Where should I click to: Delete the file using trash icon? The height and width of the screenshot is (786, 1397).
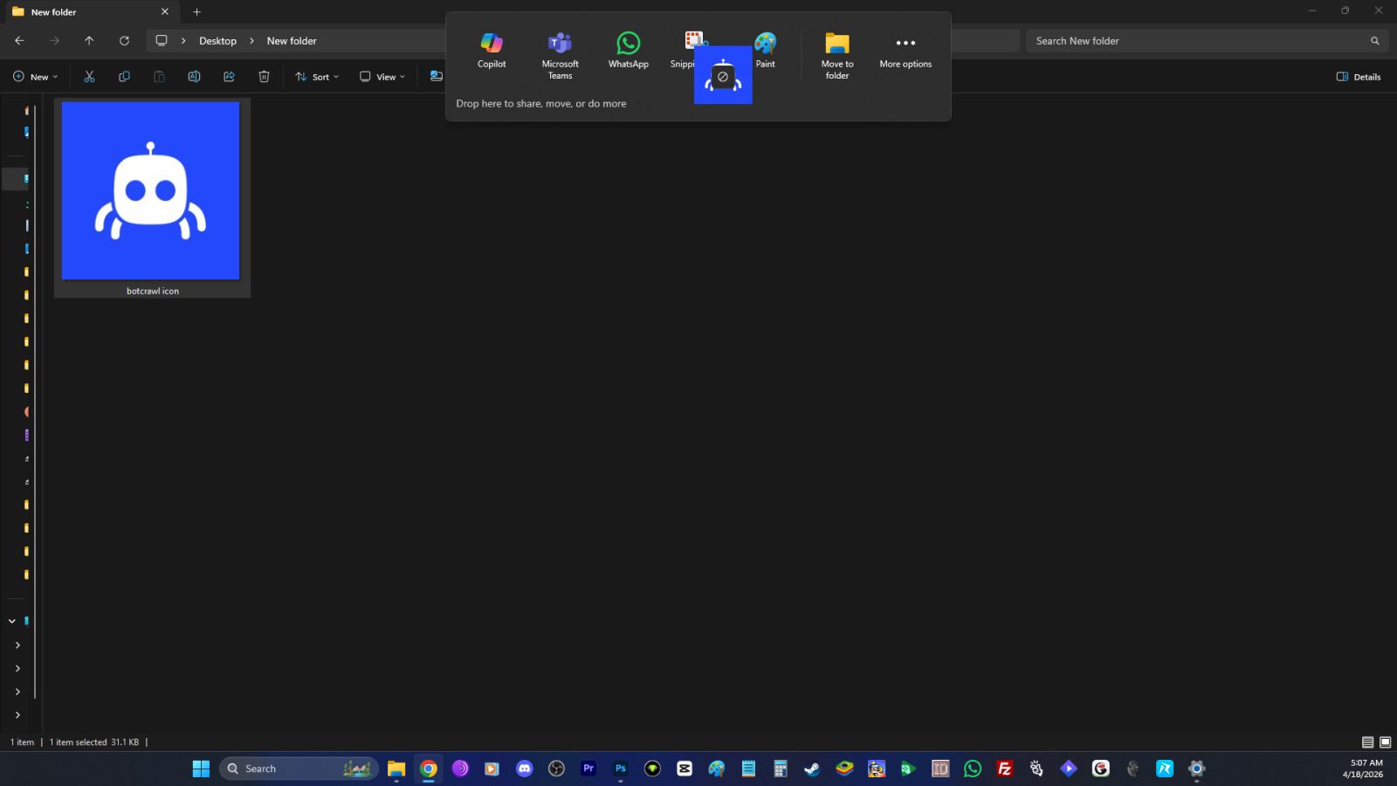pyautogui.click(x=264, y=77)
